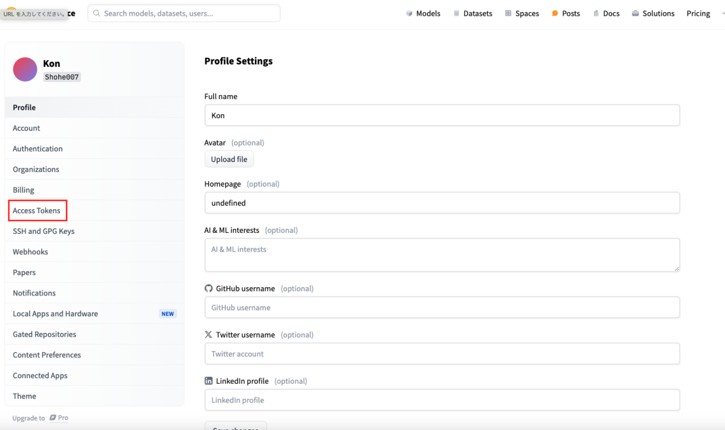Click the Spaces icon in navbar
Image resolution: width=725 pixels, height=430 pixels.
tap(508, 14)
